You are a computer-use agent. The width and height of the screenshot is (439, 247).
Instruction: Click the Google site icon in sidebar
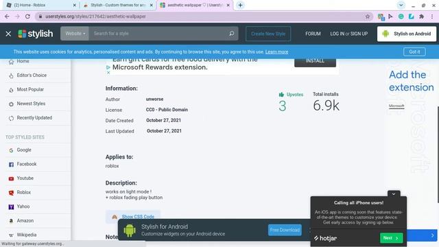point(11,150)
